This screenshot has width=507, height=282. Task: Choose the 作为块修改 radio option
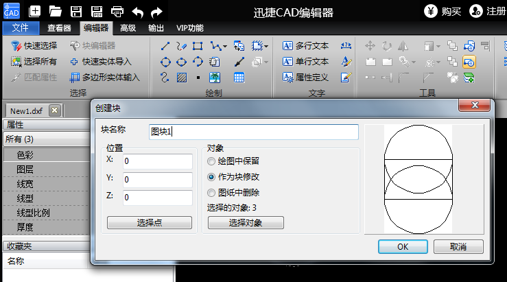pyautogui.click(x=211, y=176)
